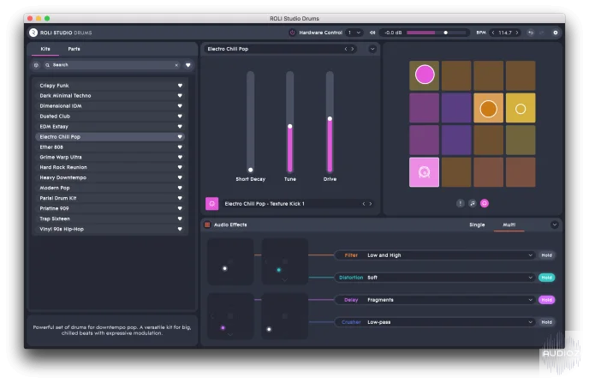This screenshot has width=589, height=383.
Task: Switch effects to Multi mode
Action: point(509,224)
